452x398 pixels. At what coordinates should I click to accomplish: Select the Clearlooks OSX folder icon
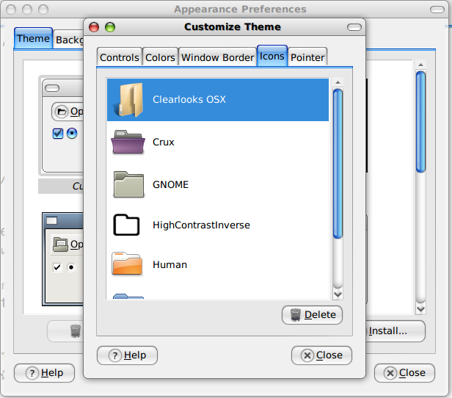pos(129,100)
